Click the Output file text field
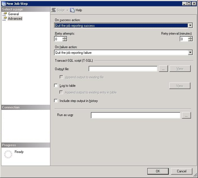This screenshot has width=198, height=178. pos(123,69)
